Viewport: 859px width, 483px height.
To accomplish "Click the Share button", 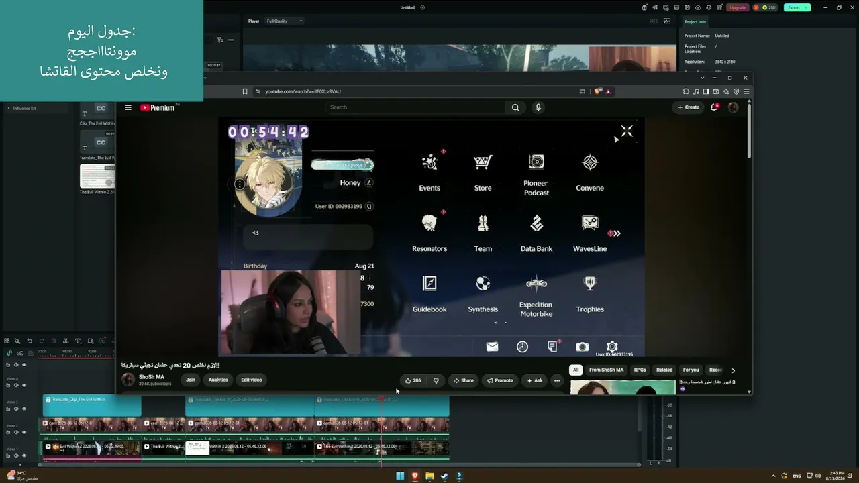I will 463,380.
